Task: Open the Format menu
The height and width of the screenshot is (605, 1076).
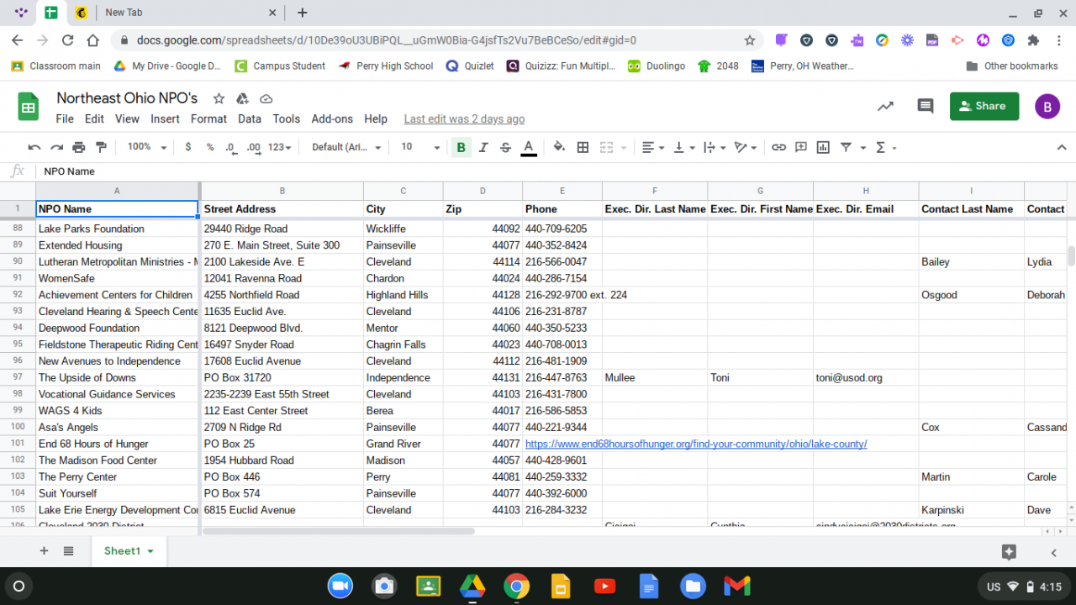Action: [x=208, y=119]
